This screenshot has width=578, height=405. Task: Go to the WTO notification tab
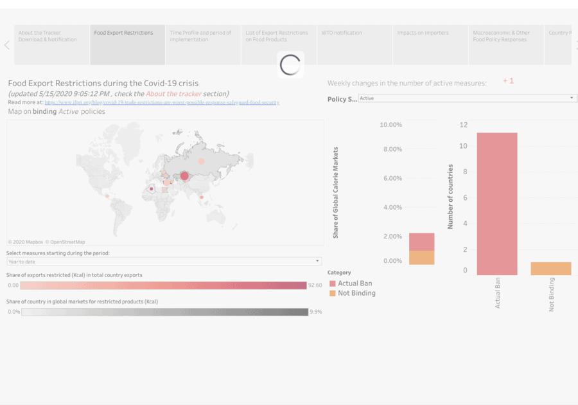pos(355,44)
